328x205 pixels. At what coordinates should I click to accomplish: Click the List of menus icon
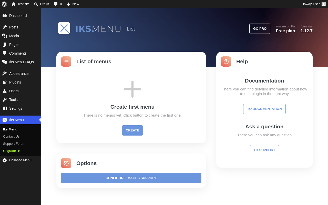tap(66, 61)
